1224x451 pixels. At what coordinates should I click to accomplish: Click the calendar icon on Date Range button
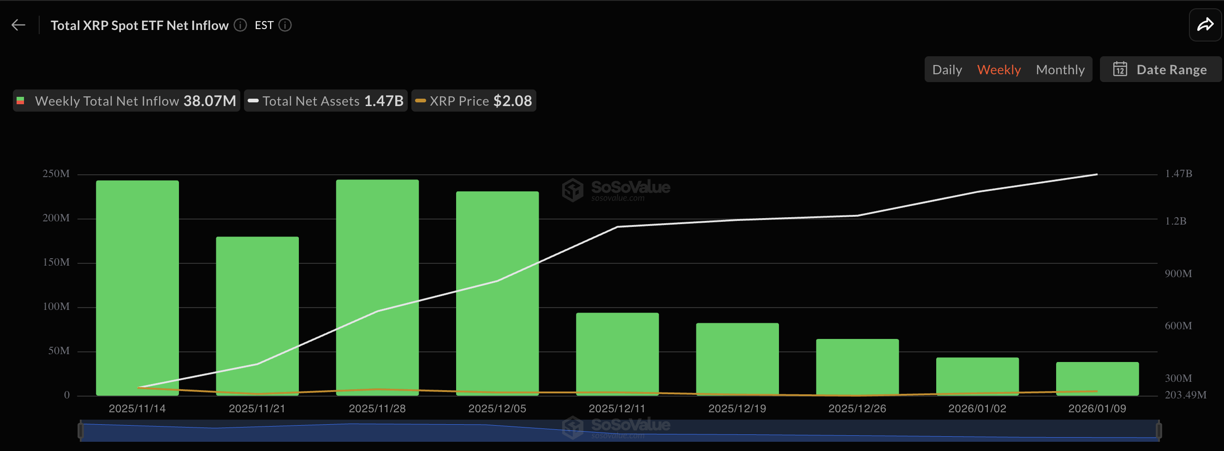[x=1121, y=69]
